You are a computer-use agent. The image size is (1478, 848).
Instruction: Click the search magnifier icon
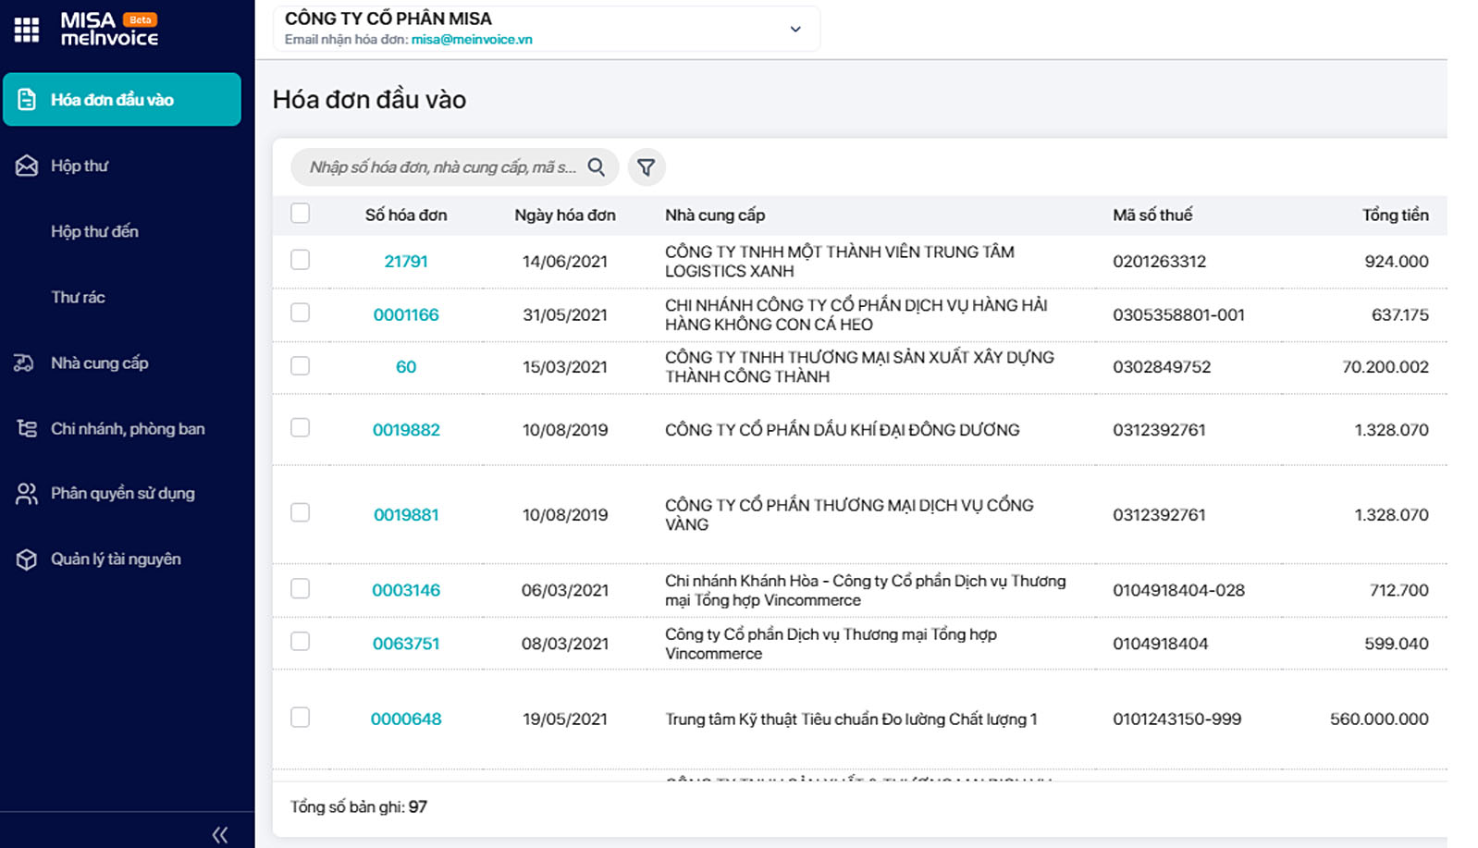597,167
